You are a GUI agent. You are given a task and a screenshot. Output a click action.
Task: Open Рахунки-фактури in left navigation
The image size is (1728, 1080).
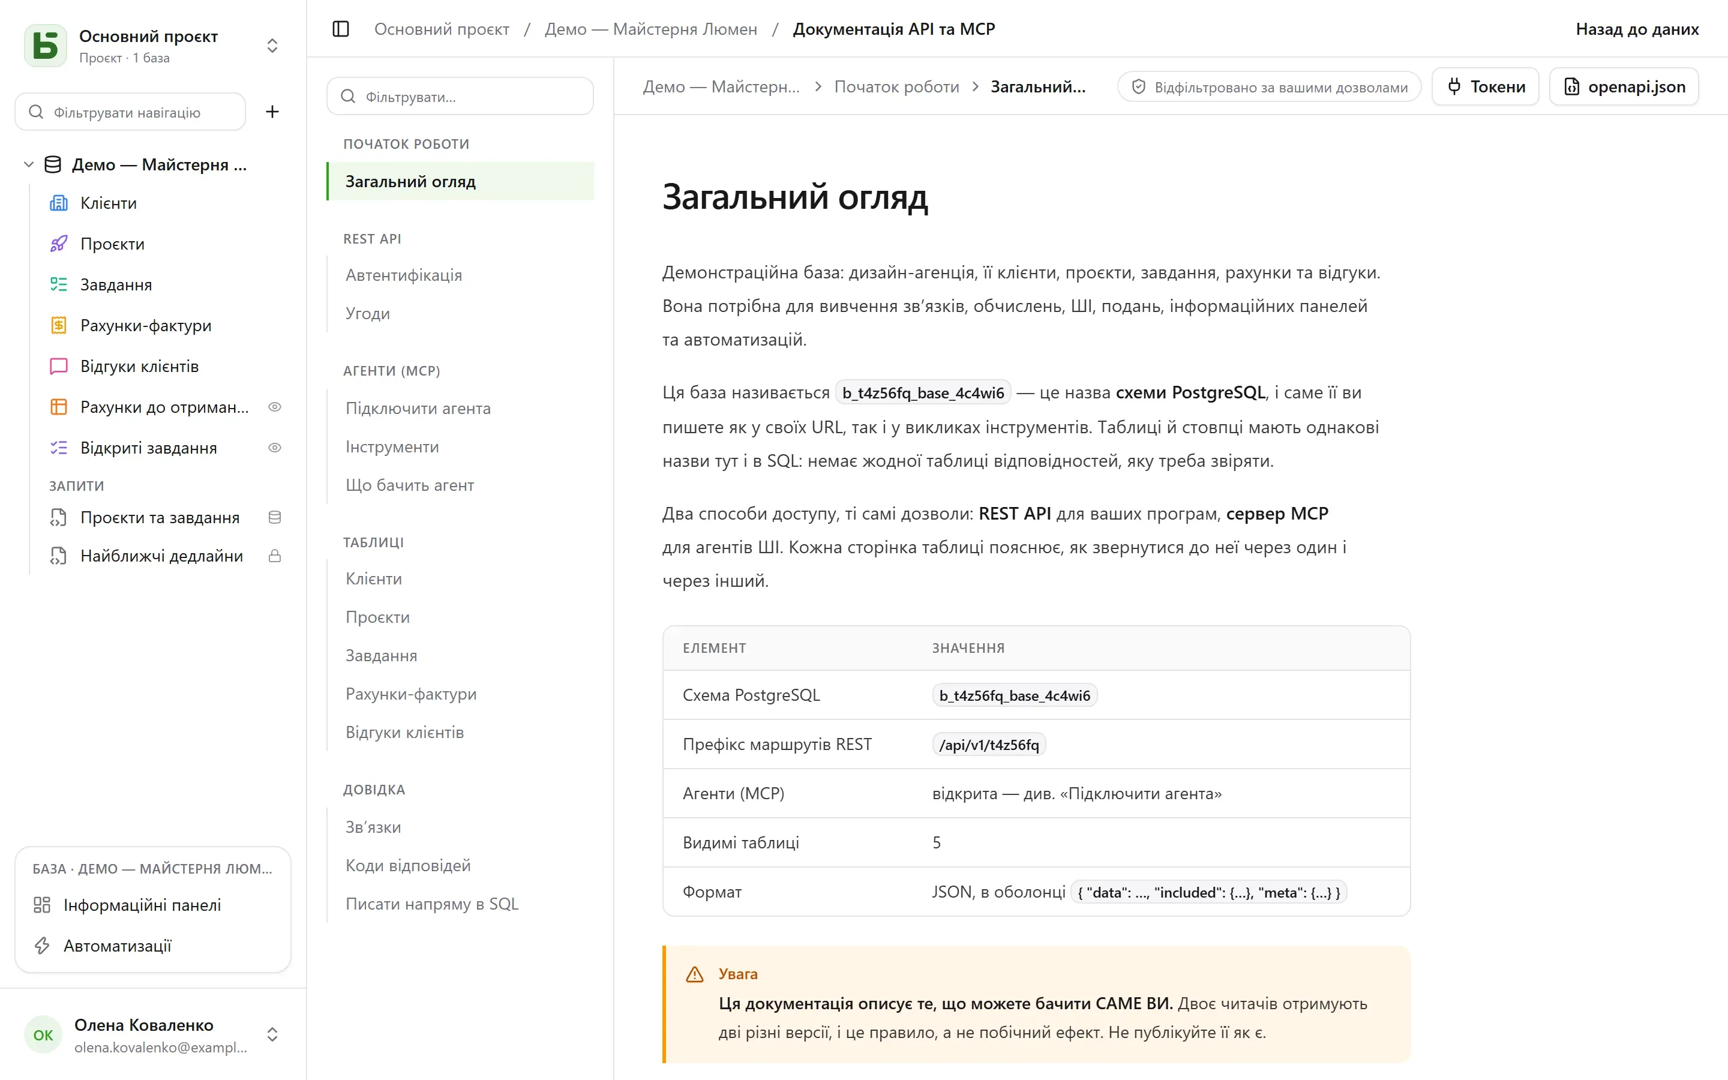click(x=146, y=325)
